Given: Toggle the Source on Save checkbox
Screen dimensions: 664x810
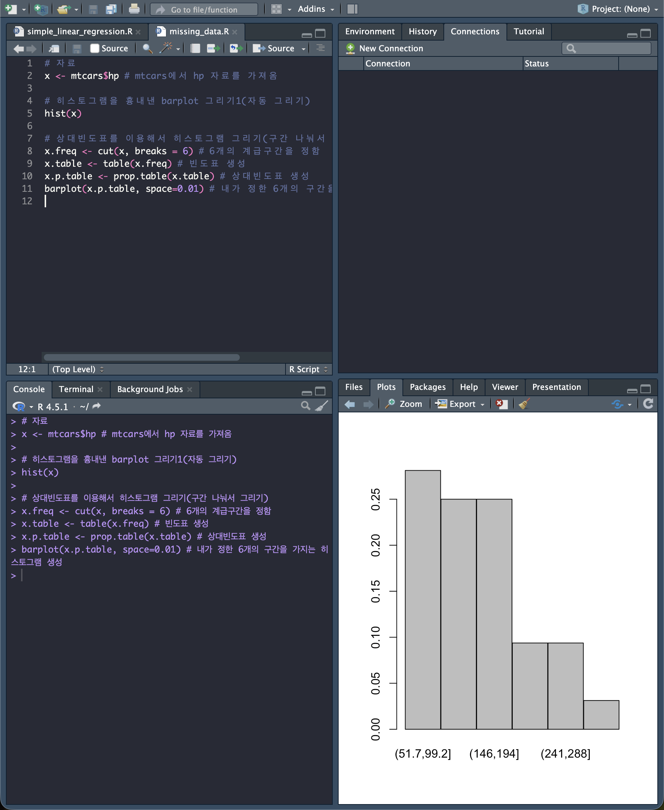Looking at the screenshot, I should (x=94, y=48).
